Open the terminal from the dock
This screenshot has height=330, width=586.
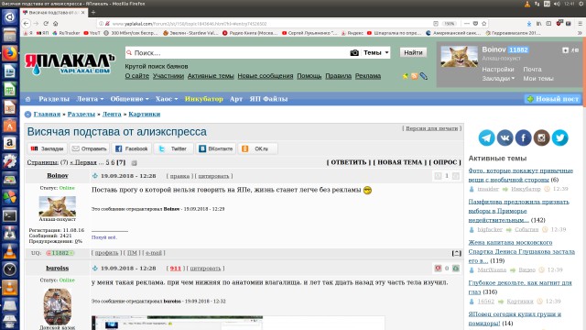(9, 216)
